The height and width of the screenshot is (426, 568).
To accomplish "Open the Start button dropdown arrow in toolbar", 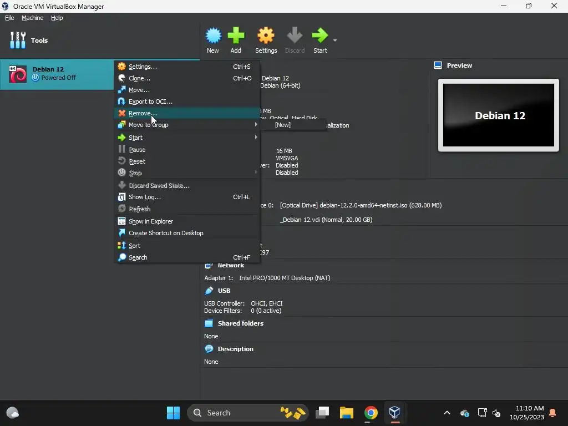I will tap(335, 40).
